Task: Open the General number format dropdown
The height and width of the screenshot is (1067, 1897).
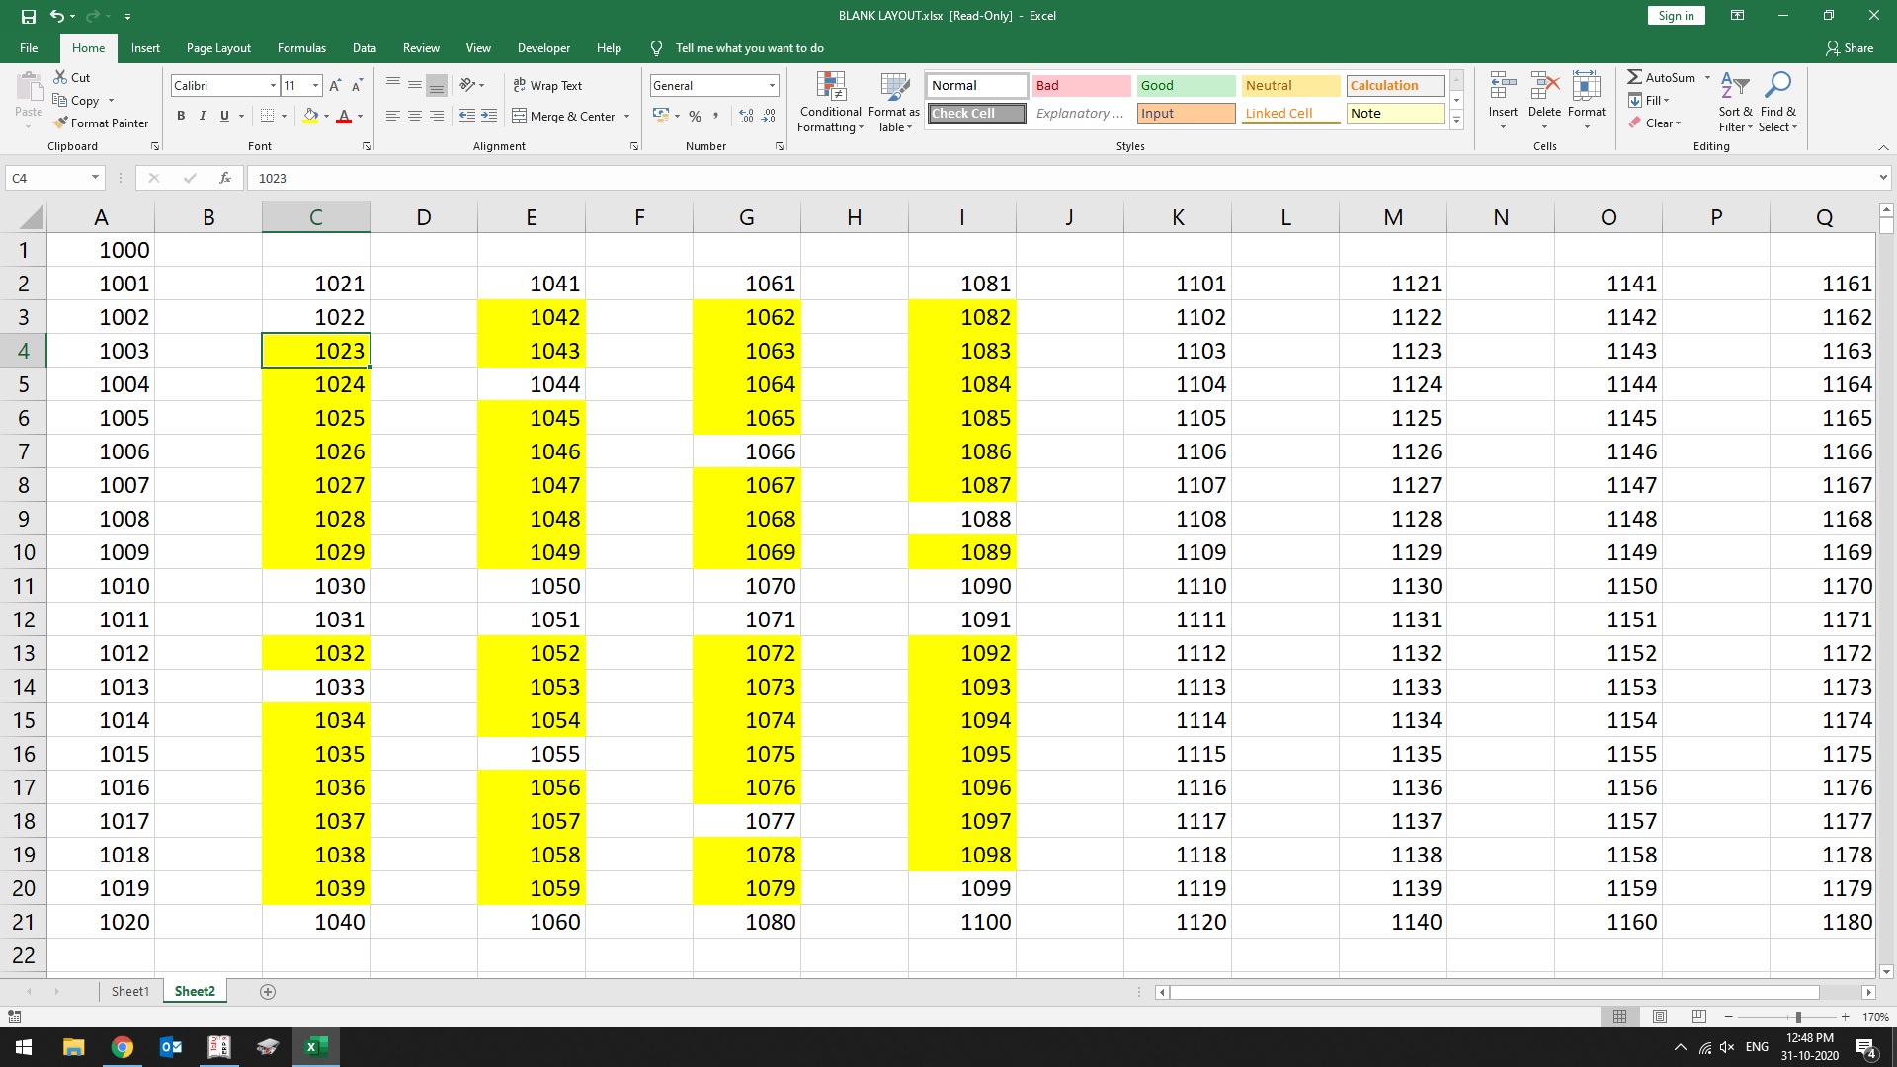Action: point(772,85)
